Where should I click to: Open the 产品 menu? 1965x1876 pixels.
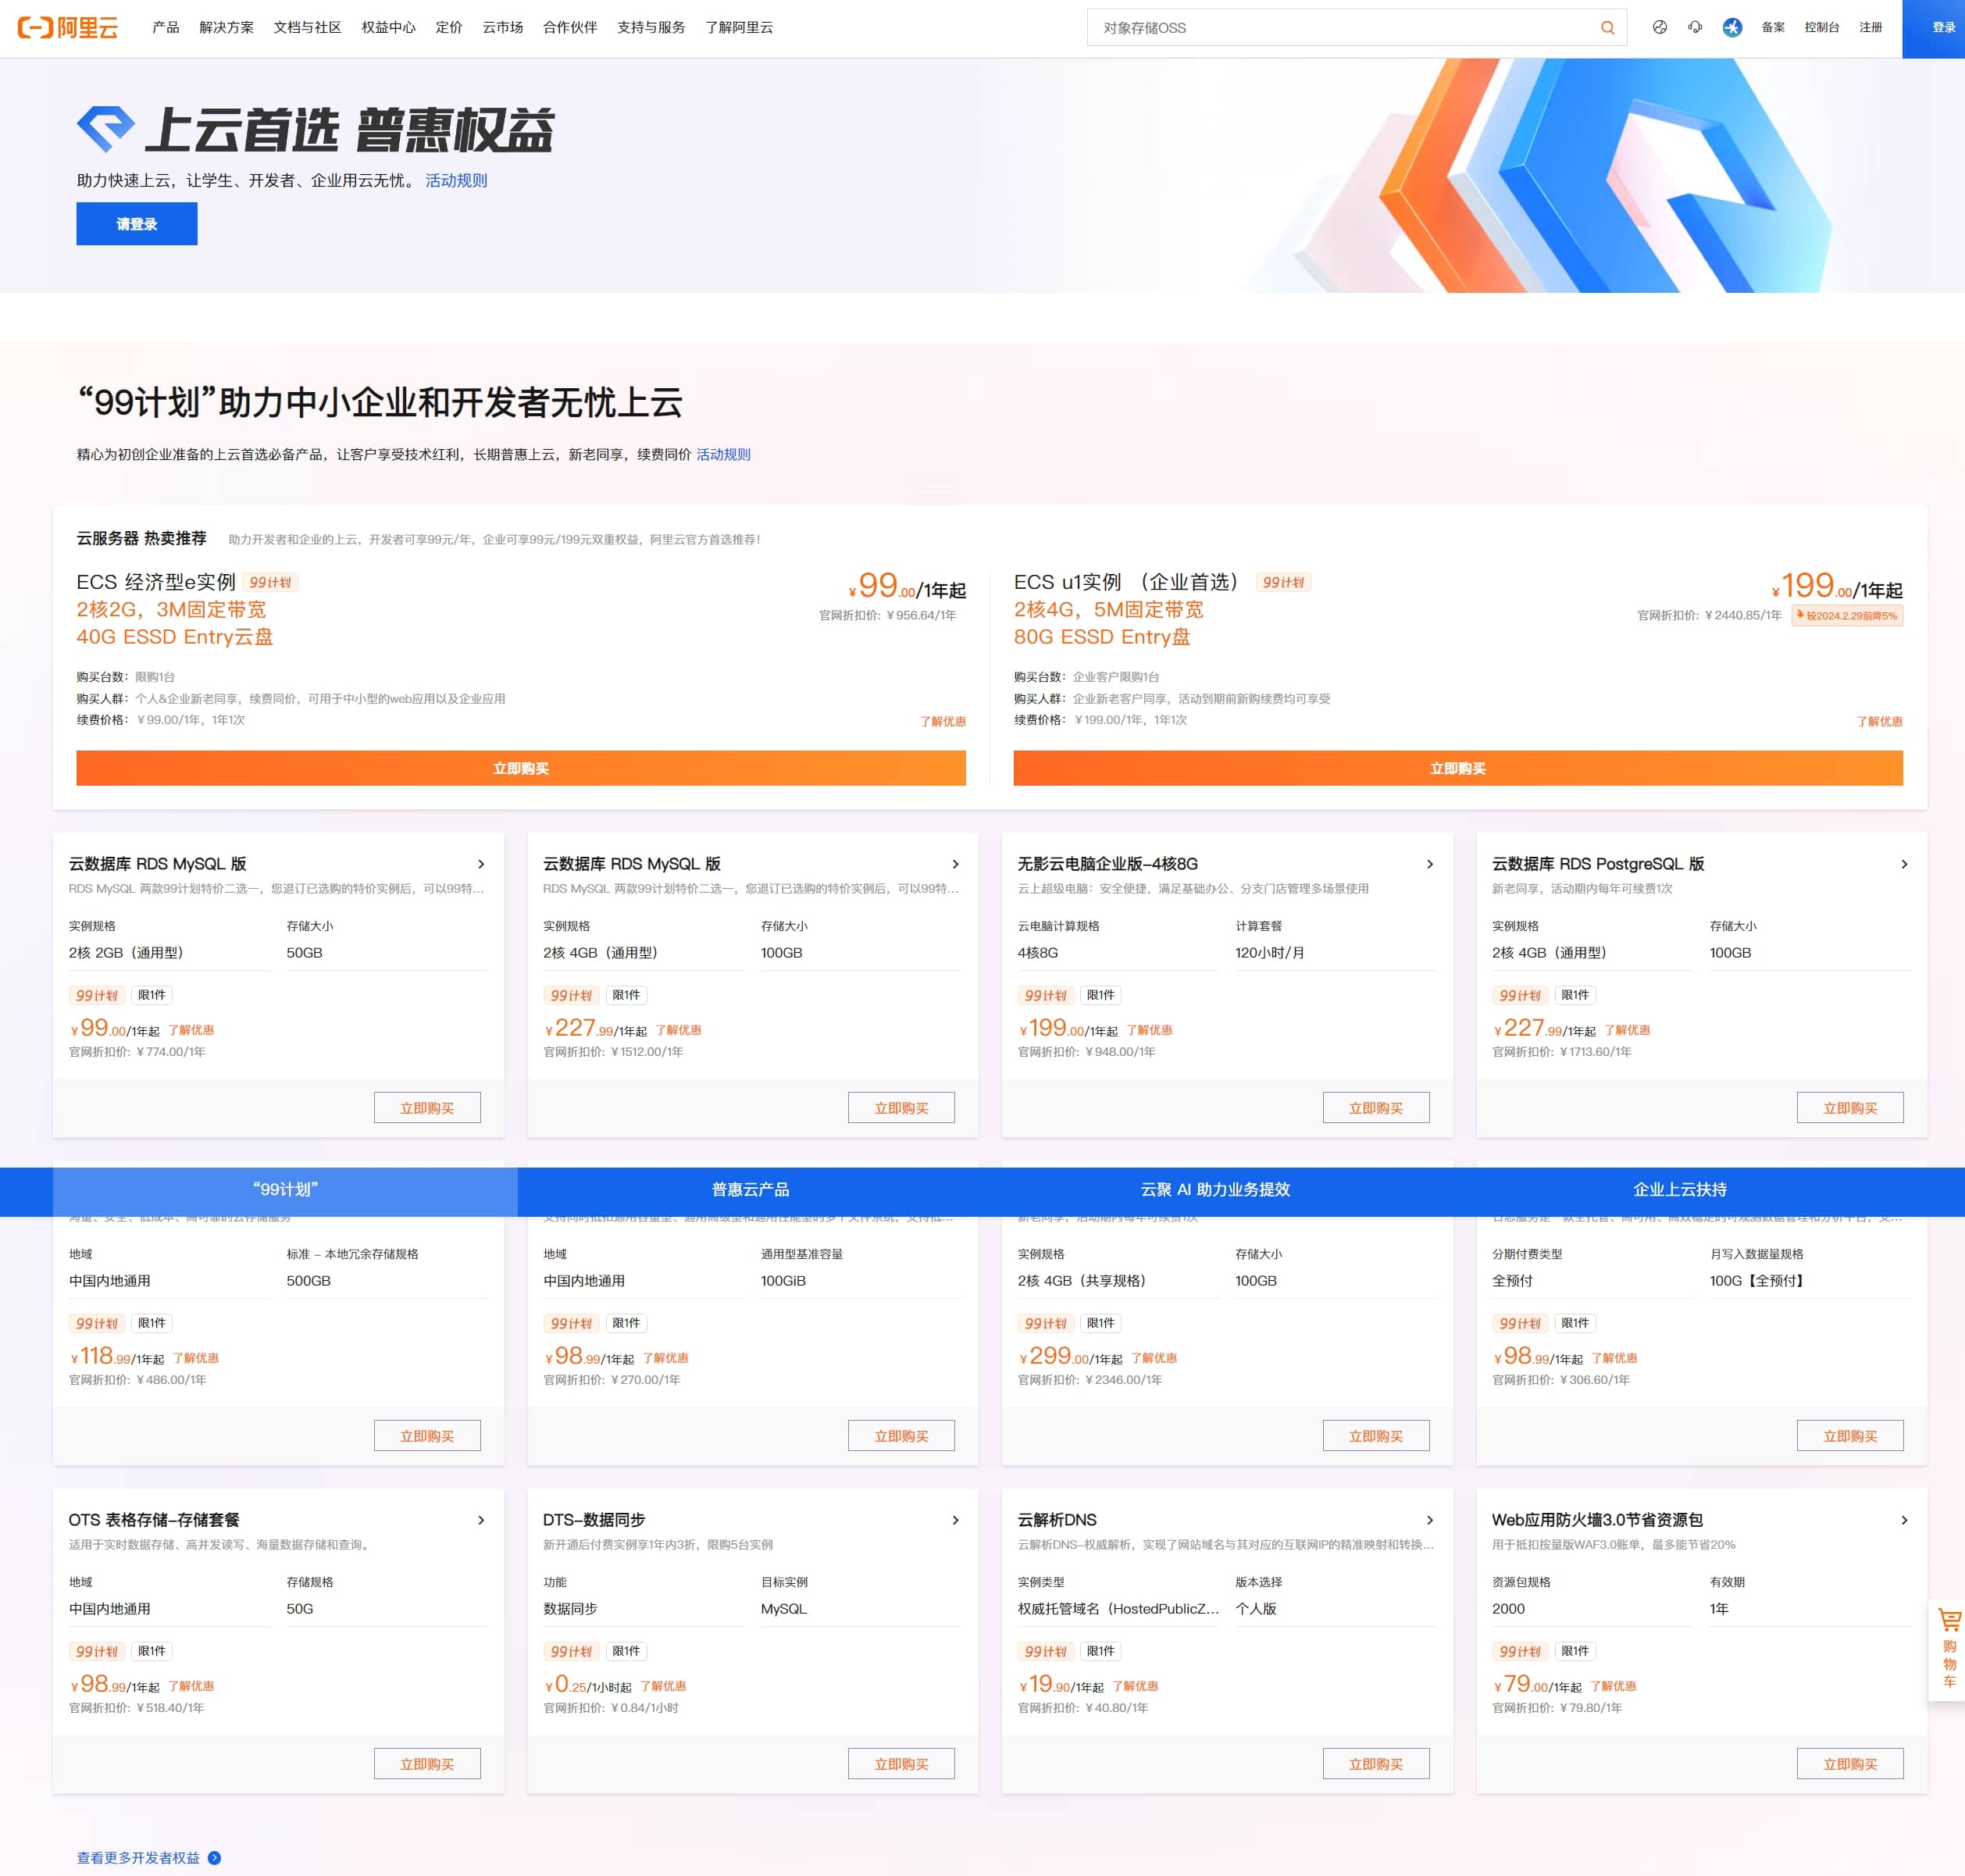tap(166, 27)
